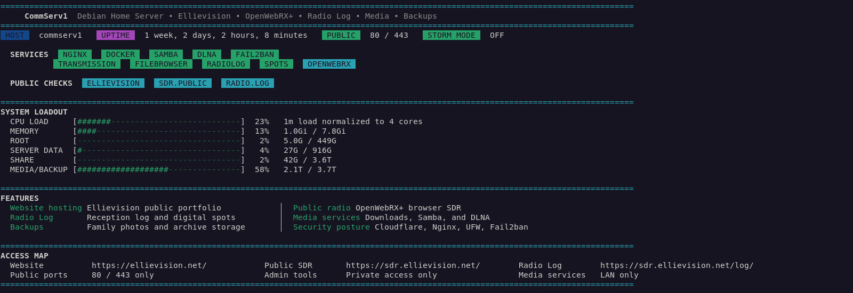Image resolution: width=853 pixels, height=293 pixels.
Task: Click the purple UPTIME badge
Action: (116, 35)
